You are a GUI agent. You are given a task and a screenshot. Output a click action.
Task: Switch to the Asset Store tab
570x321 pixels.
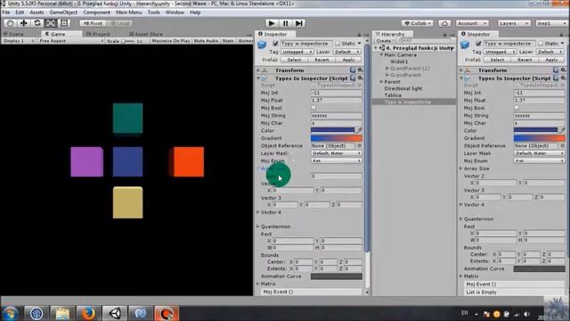point(145,34)
